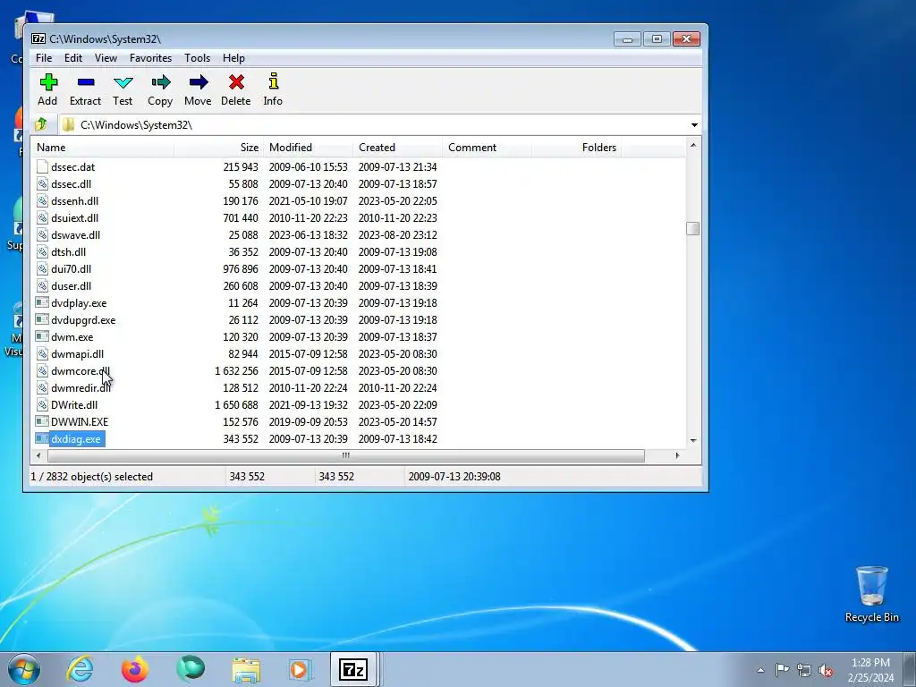Click the muted volume tray icon

coord(826,670)
